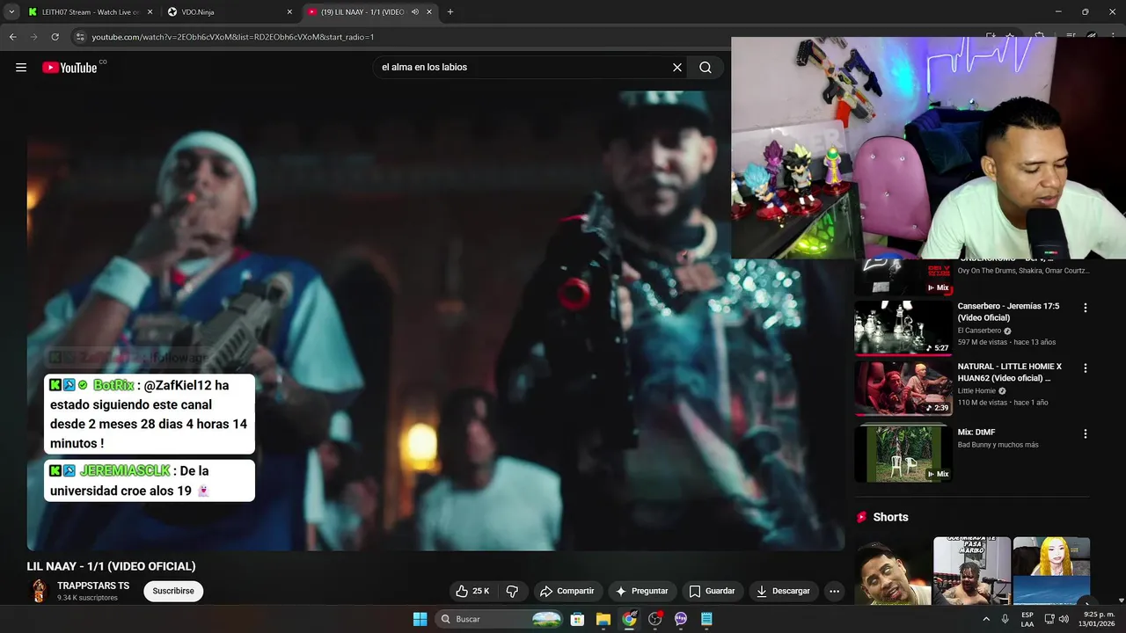Click the Shorts section heading
1126x633 pixels.
tap(890, 517)
